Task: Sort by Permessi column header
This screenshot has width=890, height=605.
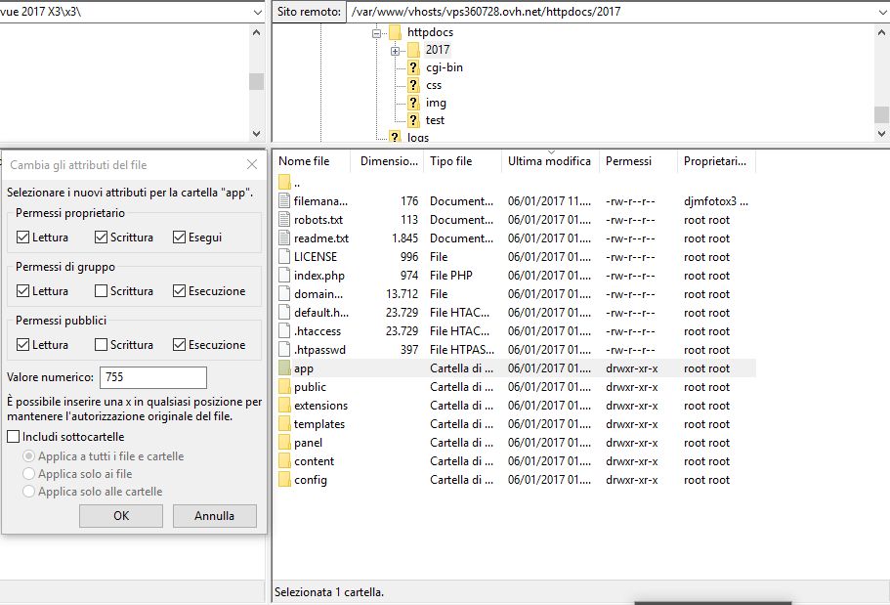Action: tap(638, 161)
